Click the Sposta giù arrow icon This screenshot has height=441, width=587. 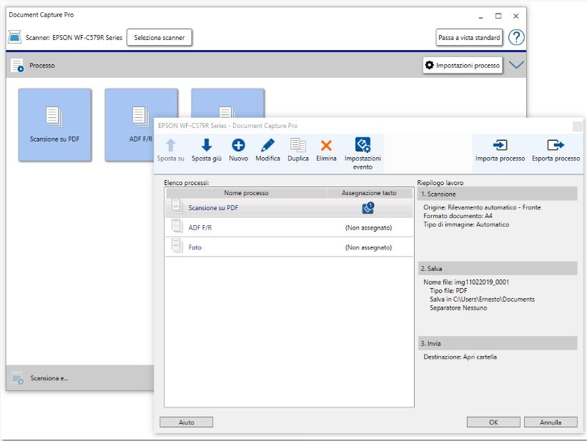pyautogui.click(x=206, y=145)
